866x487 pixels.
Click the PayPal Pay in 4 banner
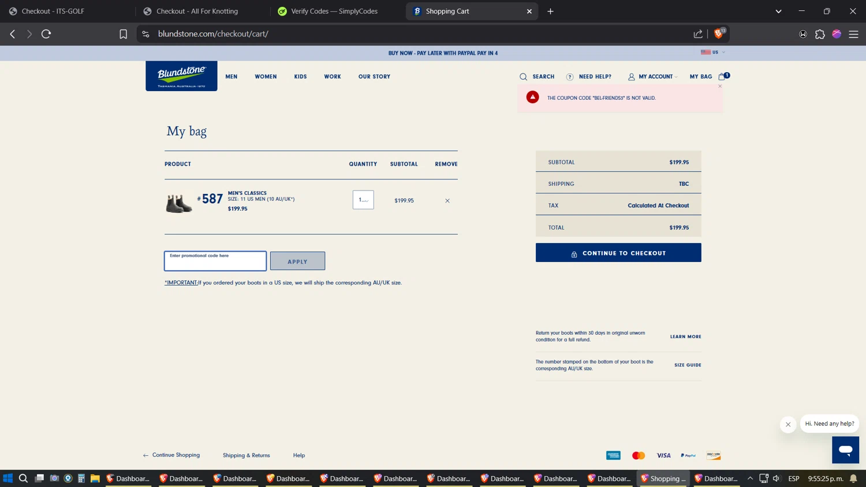coord(443,53)
